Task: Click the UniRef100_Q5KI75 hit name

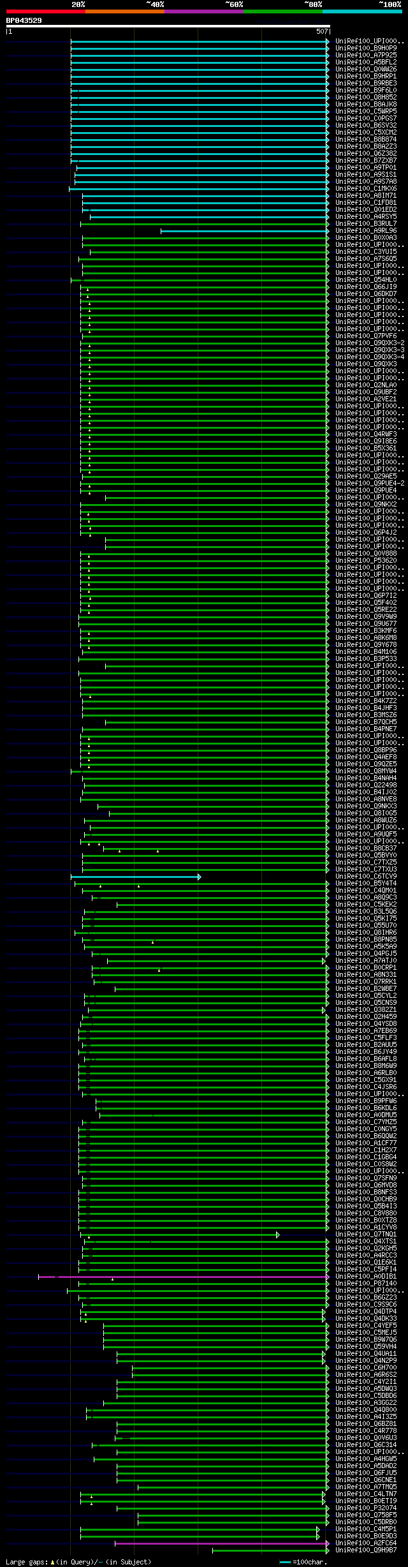Action: click(366, 918)
